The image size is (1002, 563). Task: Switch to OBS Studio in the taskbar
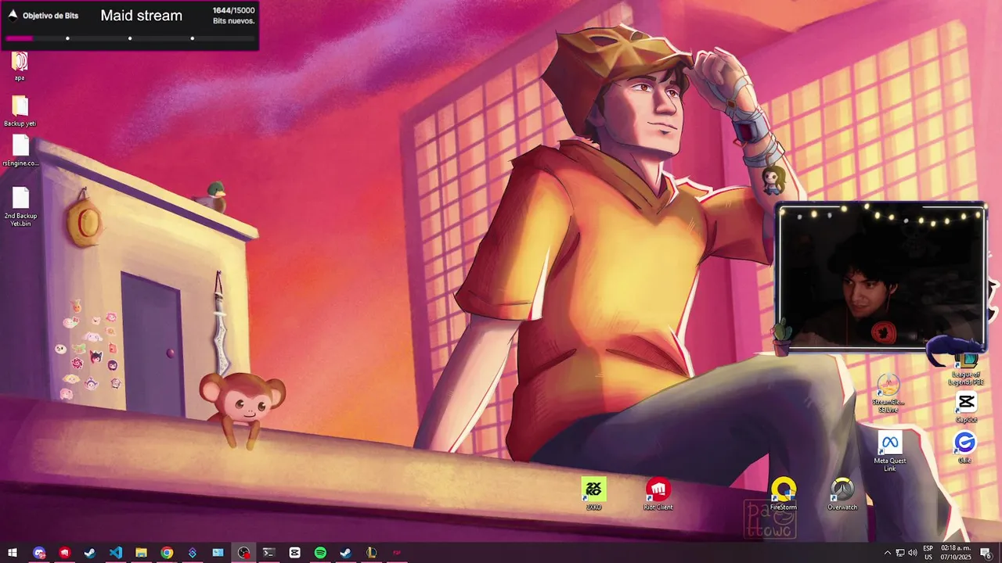point(243,553)
